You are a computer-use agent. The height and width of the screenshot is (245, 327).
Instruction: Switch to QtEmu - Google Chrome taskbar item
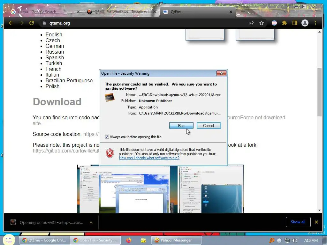click(x=44, y=240)
